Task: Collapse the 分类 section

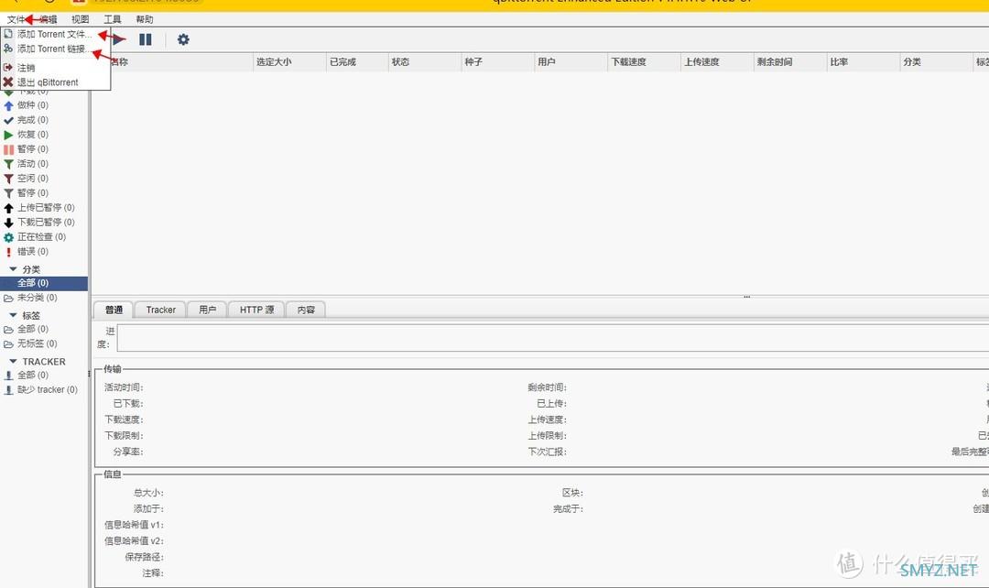Action: (13, 268)
